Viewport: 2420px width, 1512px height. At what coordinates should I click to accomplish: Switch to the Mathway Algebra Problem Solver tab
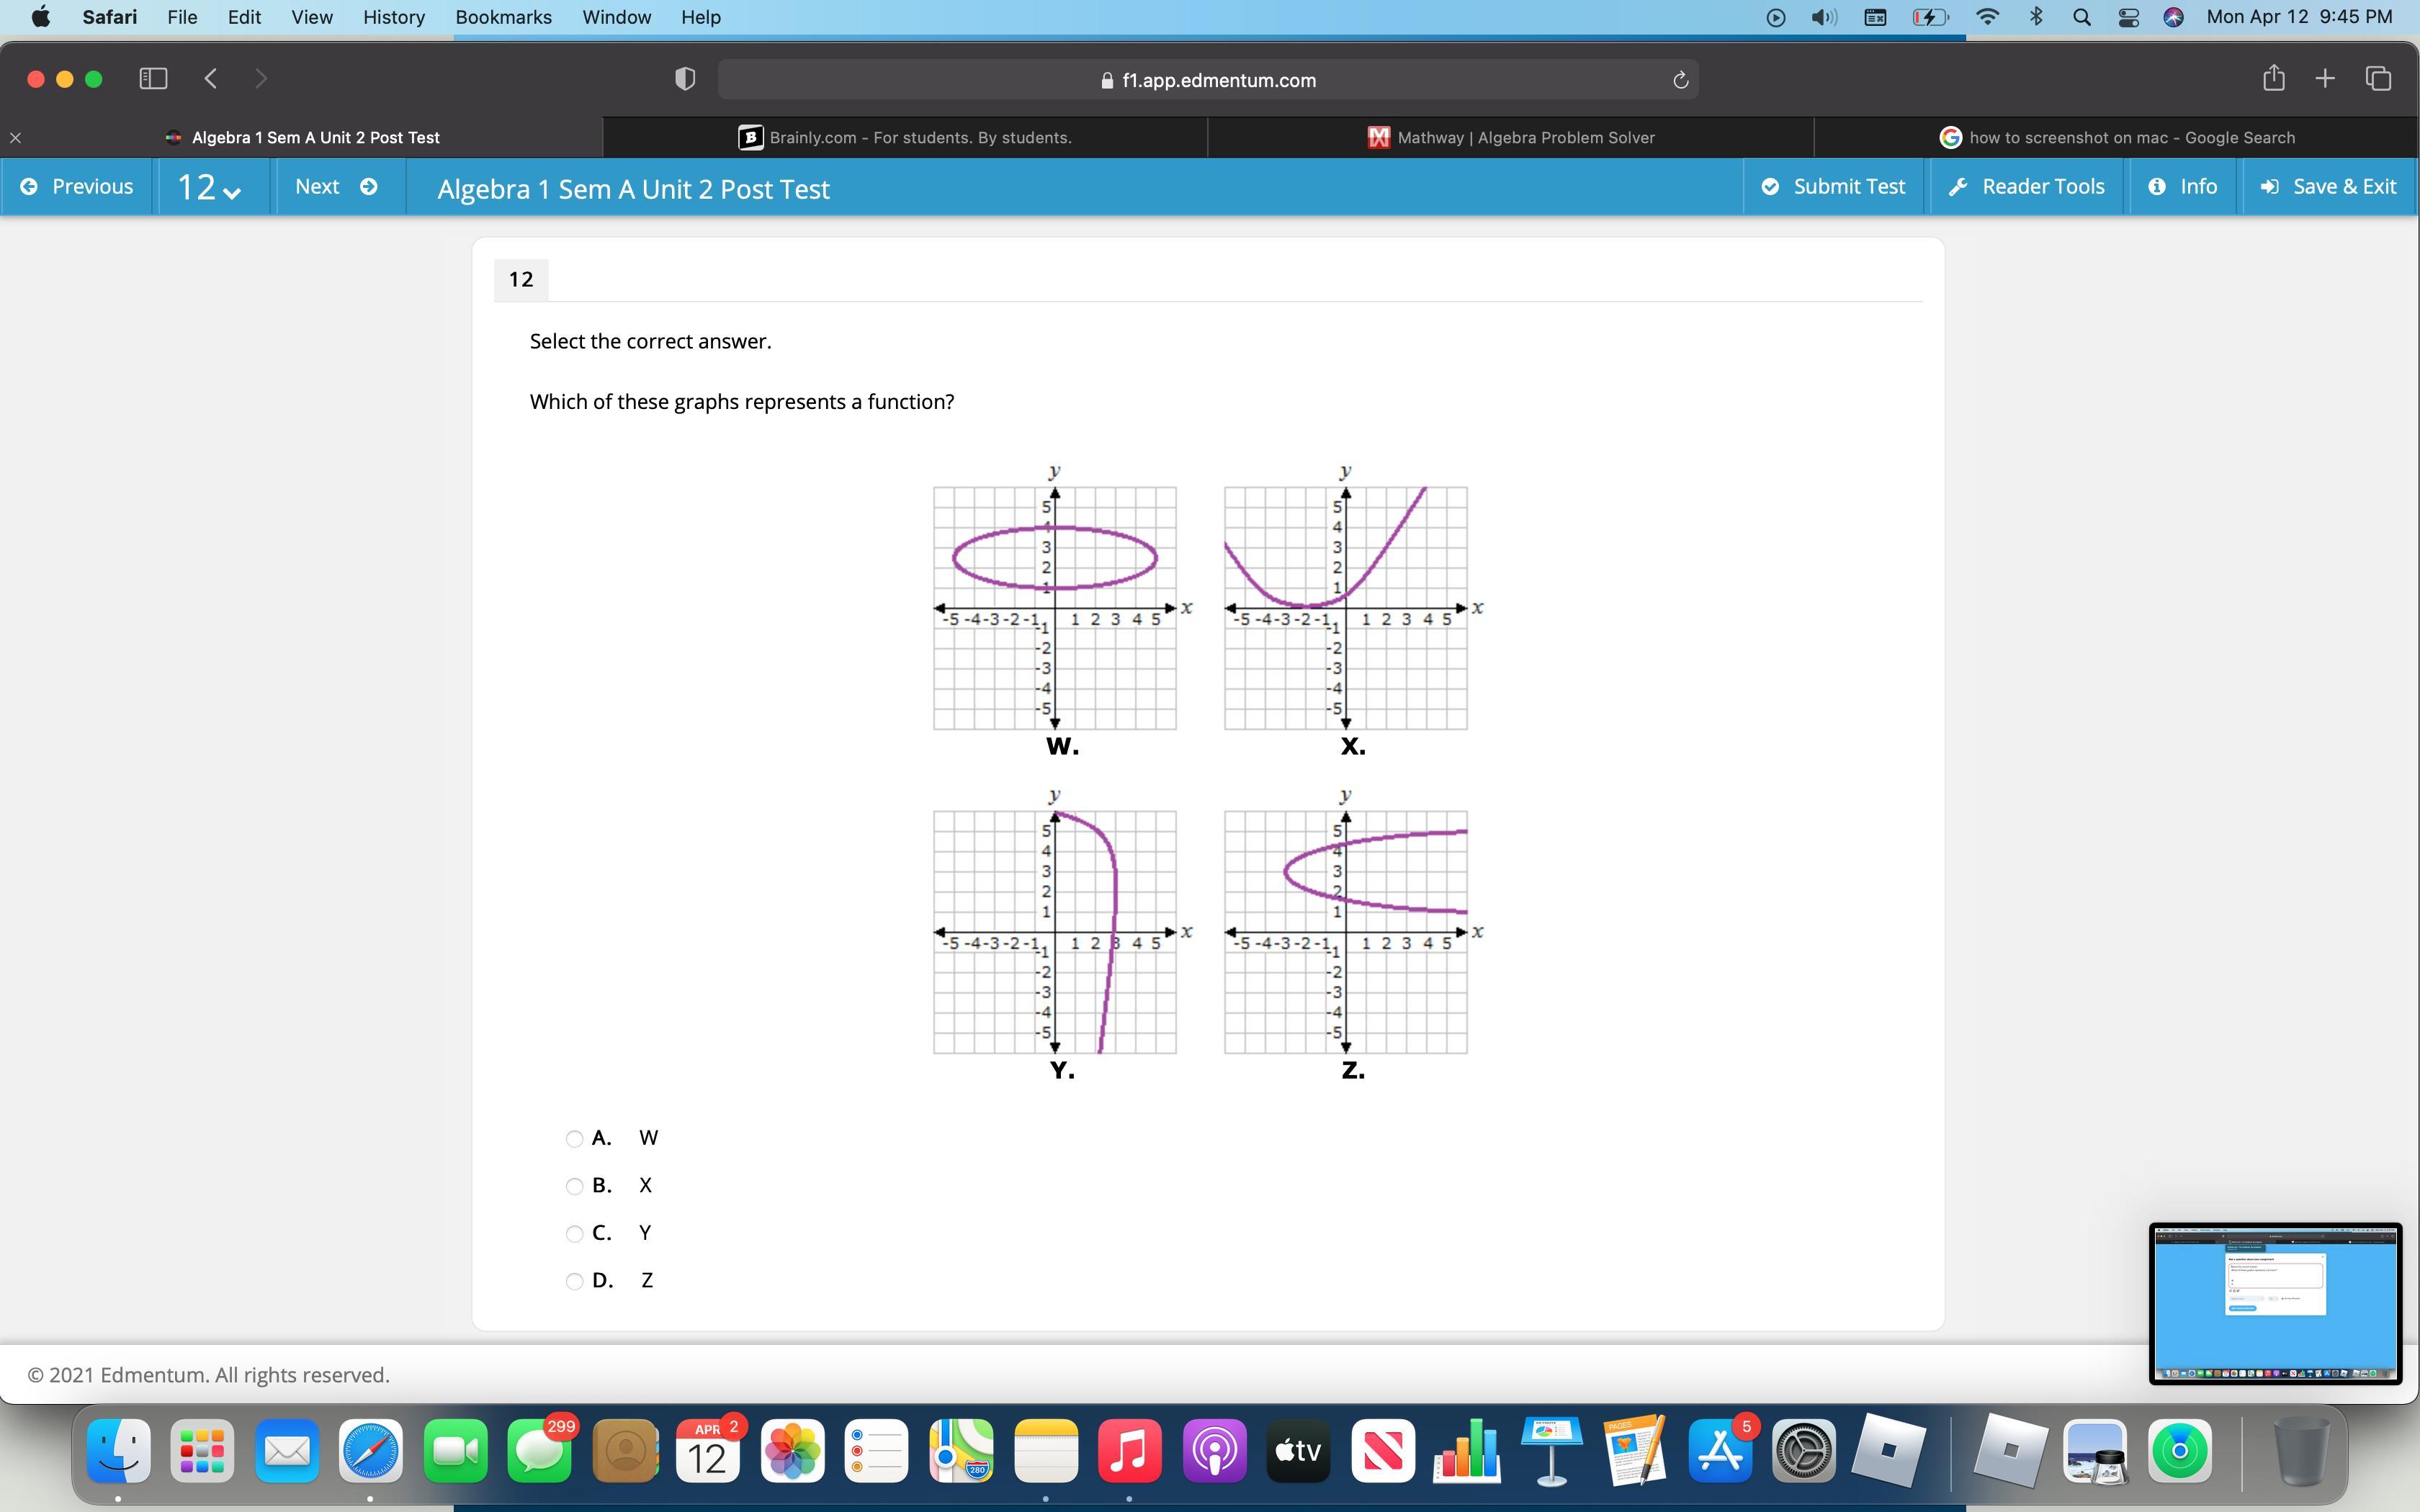click(x=1510, y=137)
